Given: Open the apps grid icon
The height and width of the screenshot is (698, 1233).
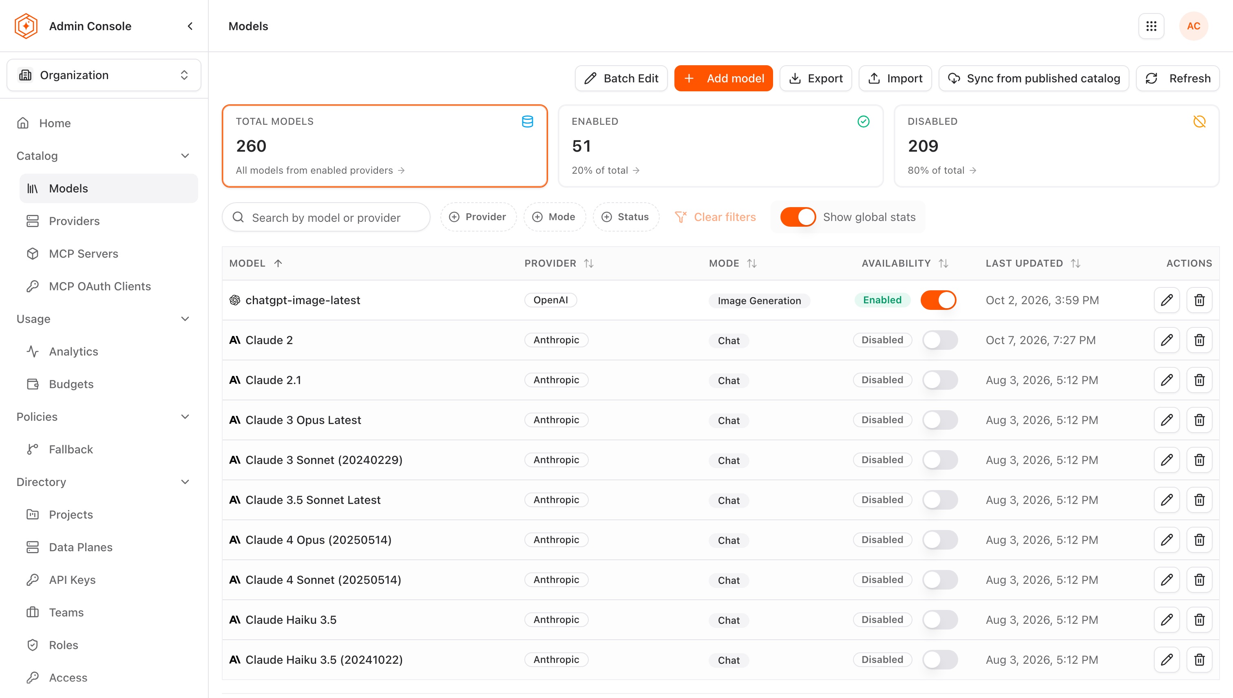Looking at the screenshot, I should (1151, 26).
